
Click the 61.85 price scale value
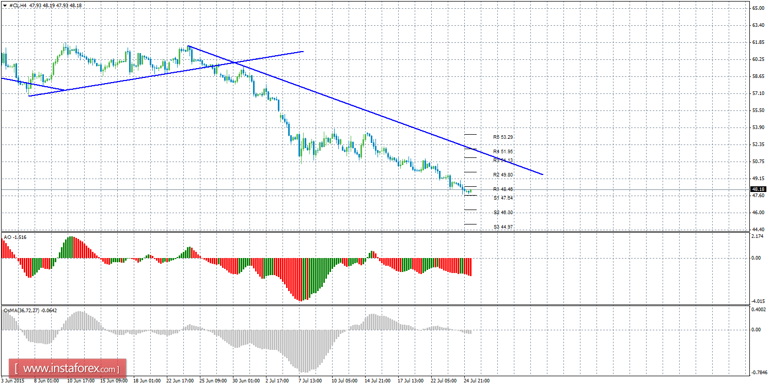coord(758,42)
